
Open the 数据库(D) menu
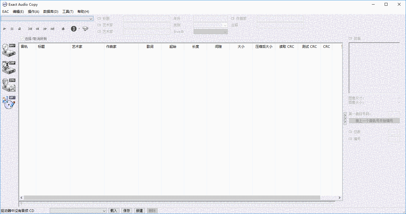[51, 11]
